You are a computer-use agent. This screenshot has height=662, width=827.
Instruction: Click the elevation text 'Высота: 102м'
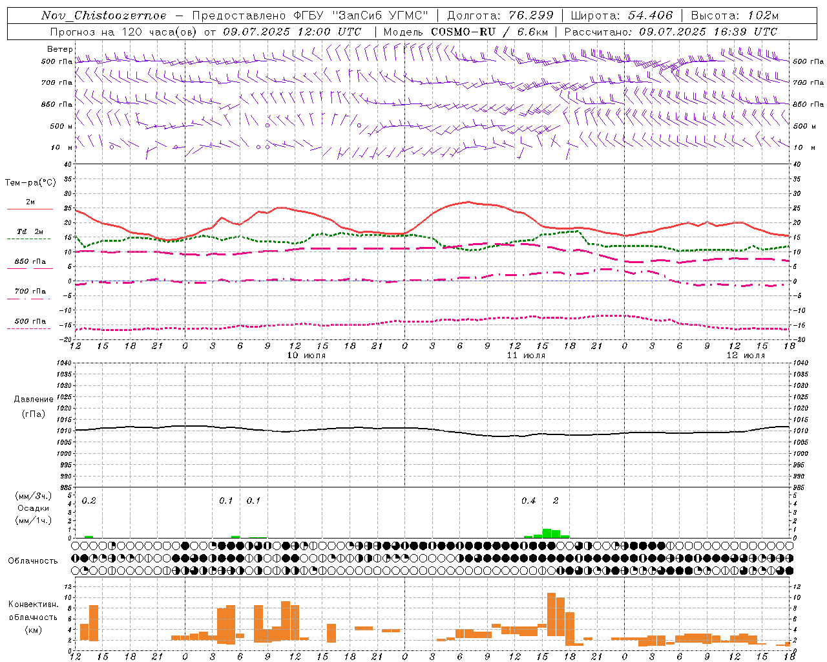click(735, 16)
